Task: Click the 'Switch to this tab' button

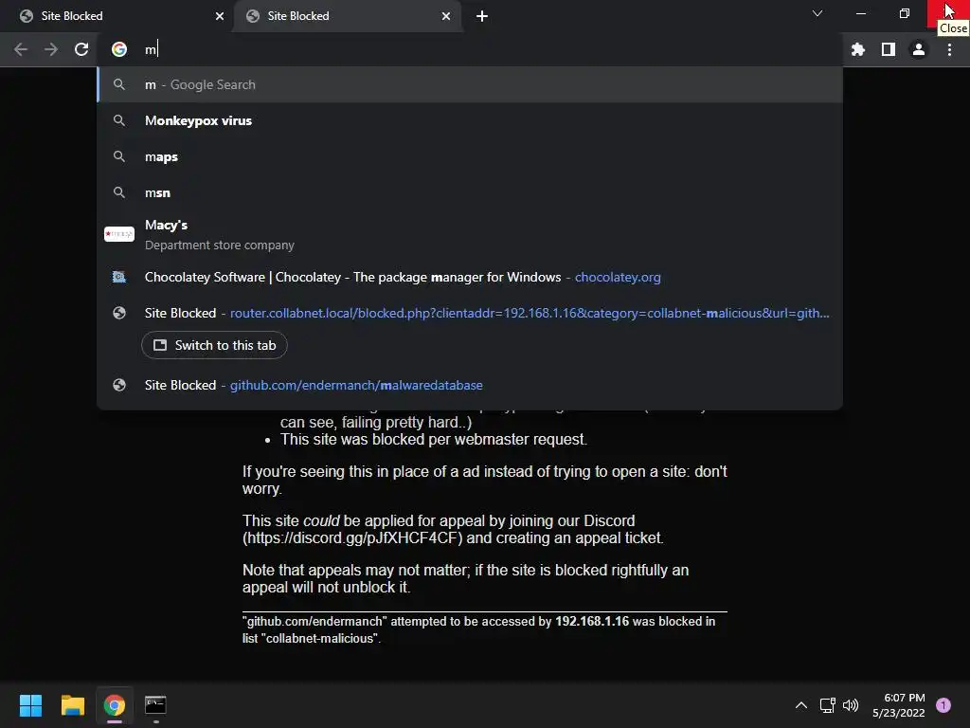Action: pyautogui.click(x=214, y=345)
